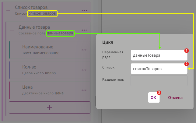Open options menu for Наименование field
This screenshot has height=123, width=196.
(x=84, y=50)
